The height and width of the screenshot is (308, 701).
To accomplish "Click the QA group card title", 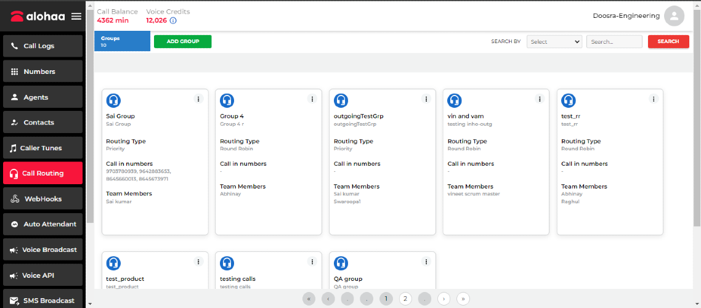I will (348, 279).
